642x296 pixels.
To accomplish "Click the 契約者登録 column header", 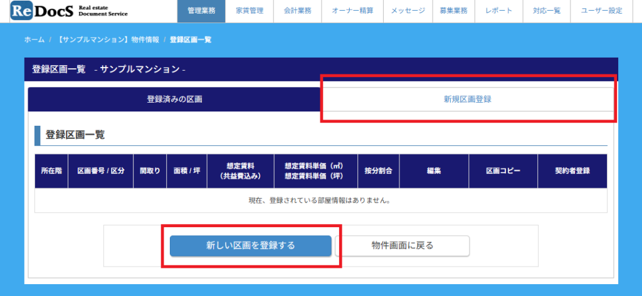I will tap(572, 171).
